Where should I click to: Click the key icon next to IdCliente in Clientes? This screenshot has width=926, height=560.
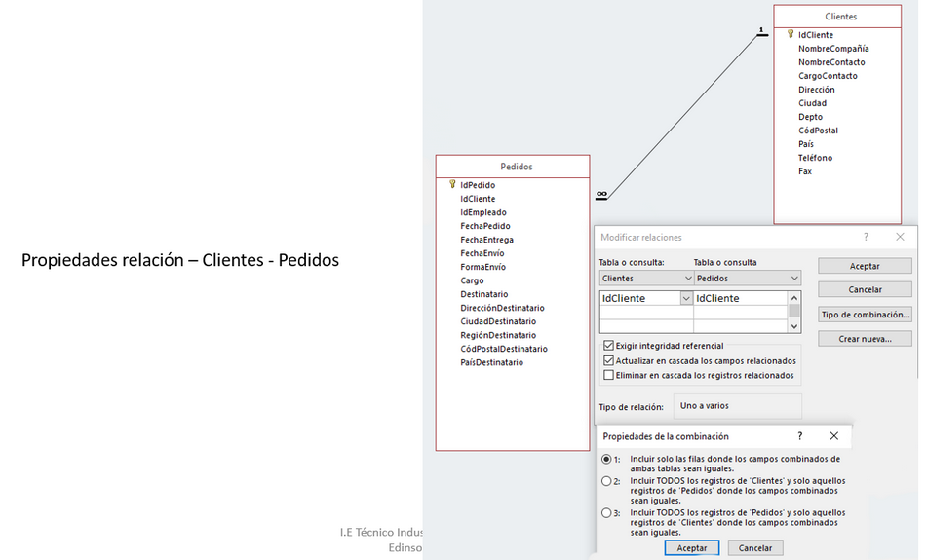tap(791, 34)
